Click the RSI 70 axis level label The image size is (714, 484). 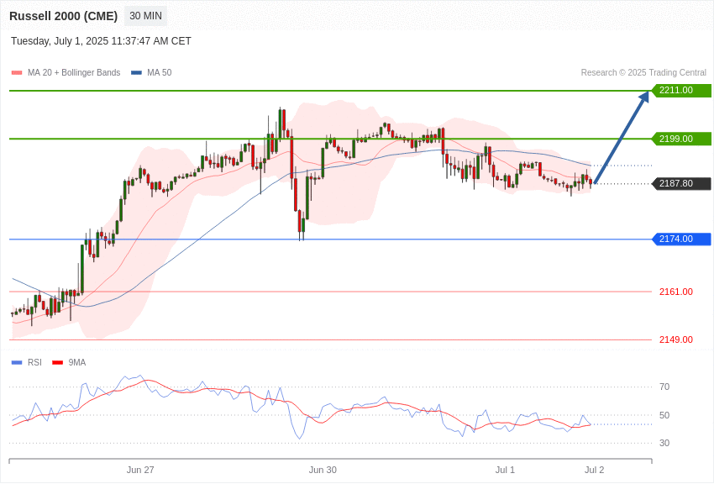[664, 387]
